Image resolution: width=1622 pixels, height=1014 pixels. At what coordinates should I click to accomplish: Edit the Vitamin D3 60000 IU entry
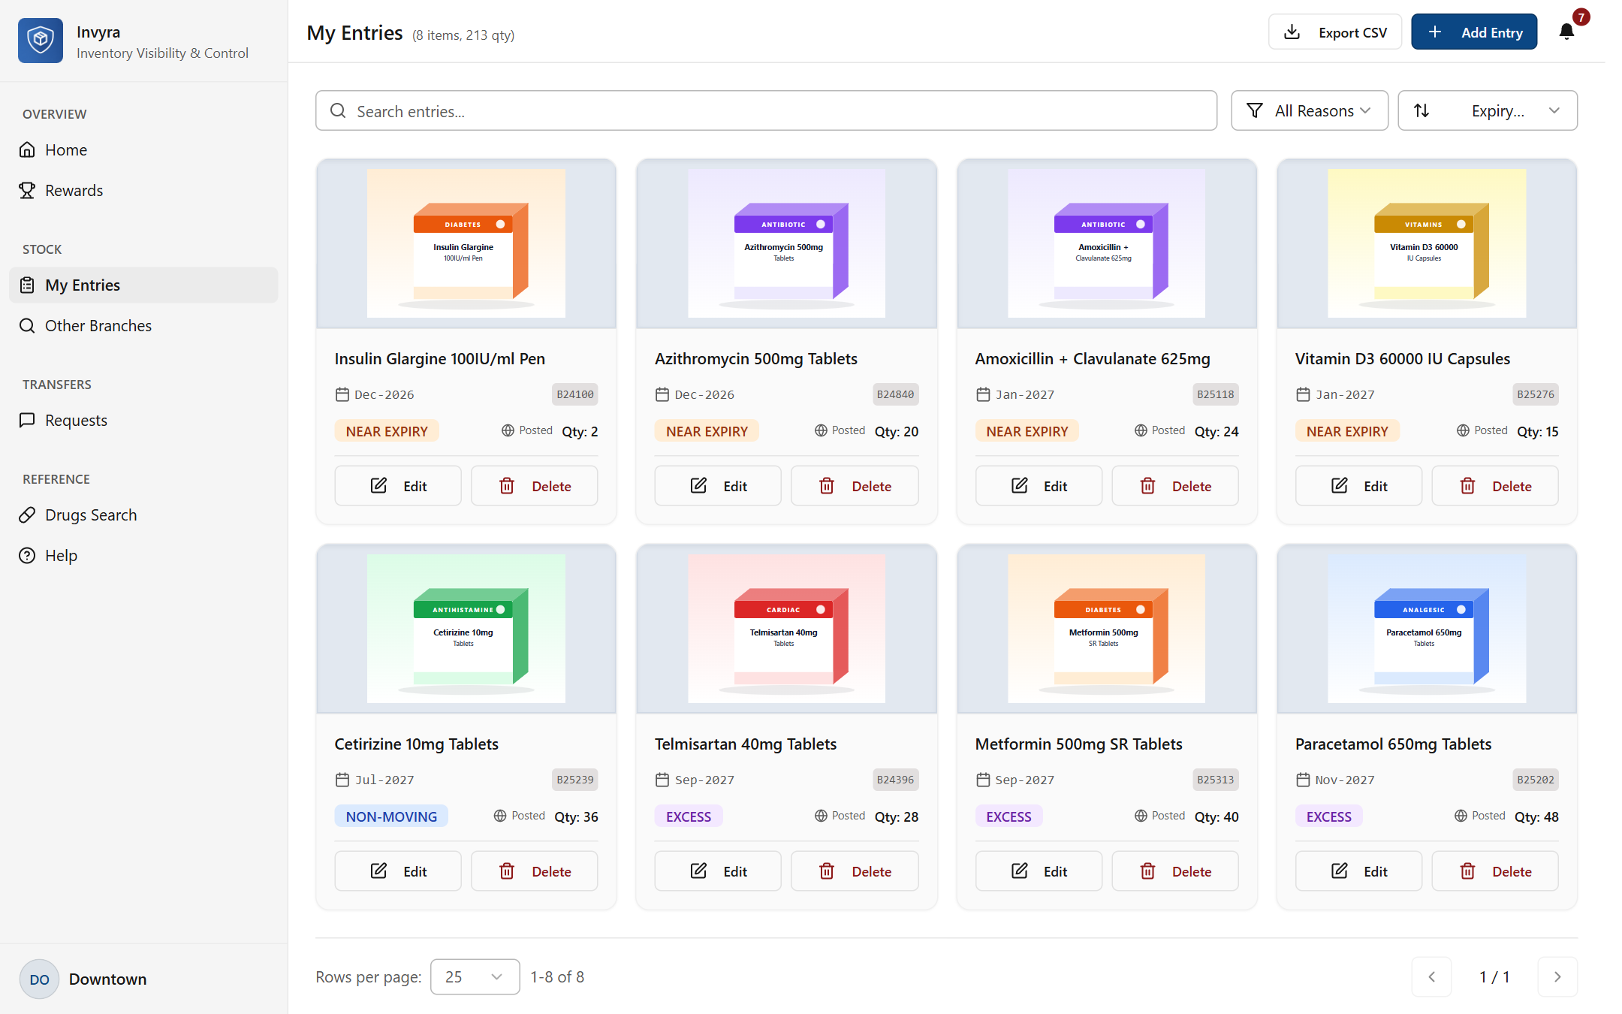(x=1358, y=486)
